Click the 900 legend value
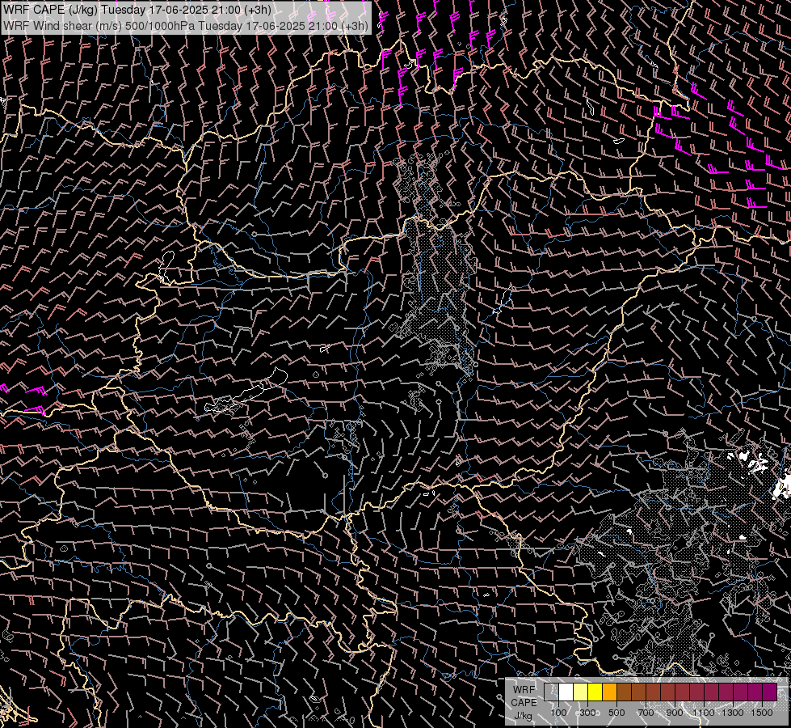The image size is (791, 728). click(x=675, y=713)
